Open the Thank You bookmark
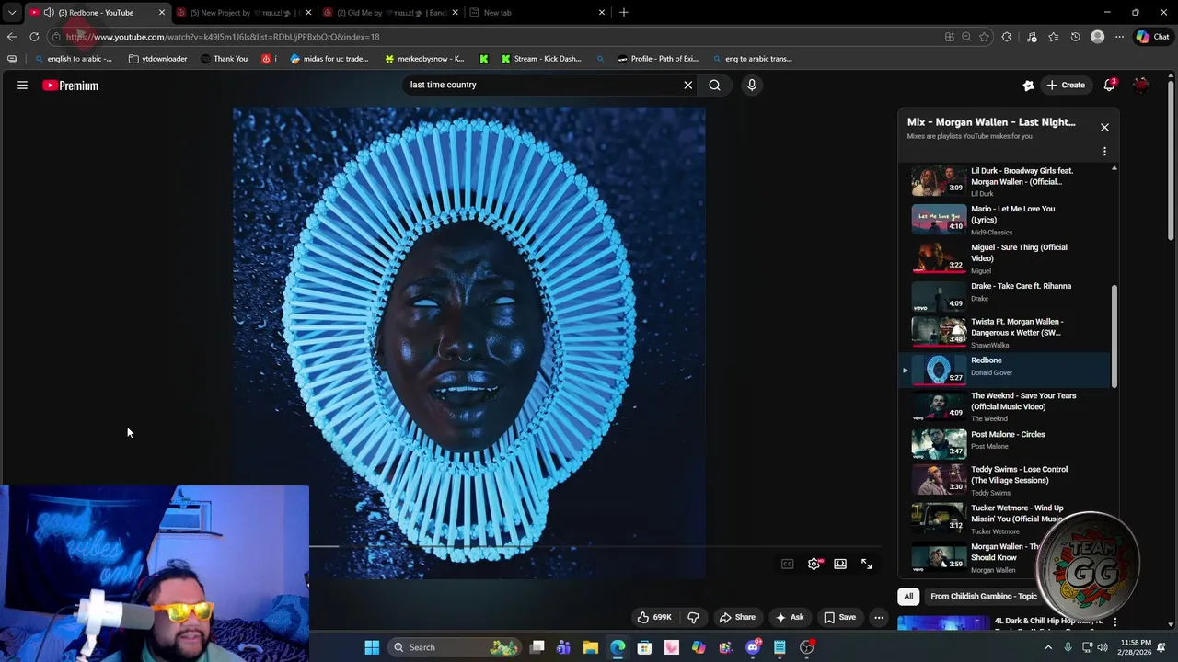 224,59
